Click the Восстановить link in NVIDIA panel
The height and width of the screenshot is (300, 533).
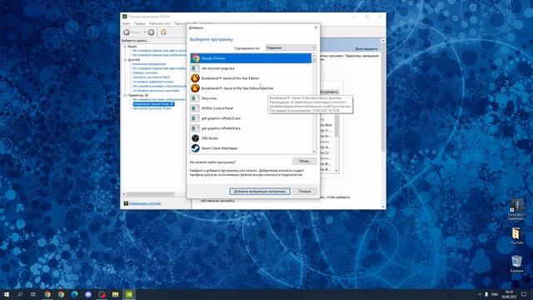point(366,48)
